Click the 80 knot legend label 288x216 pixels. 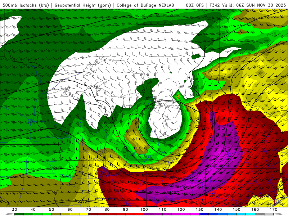[x=107, y=210]
